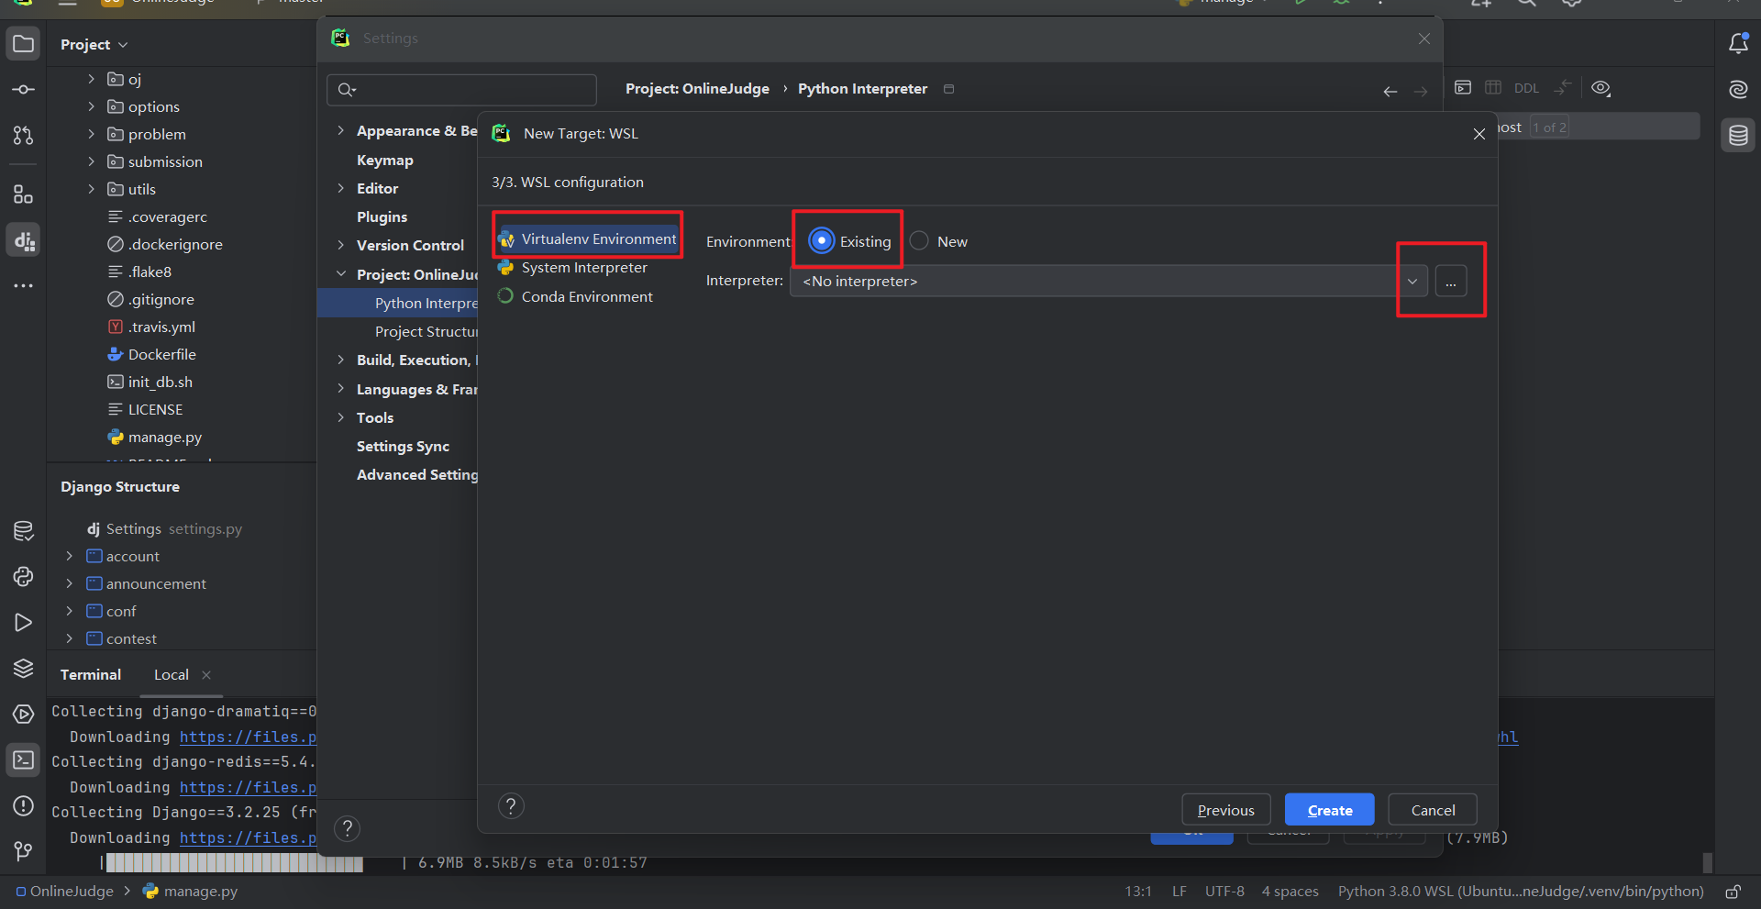Open the Database tool window icon
Image resolution: width=1761 pixels, height=909 pixels.
1738,136
